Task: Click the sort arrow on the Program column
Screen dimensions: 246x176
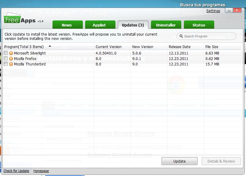Action: pos(50,46)
